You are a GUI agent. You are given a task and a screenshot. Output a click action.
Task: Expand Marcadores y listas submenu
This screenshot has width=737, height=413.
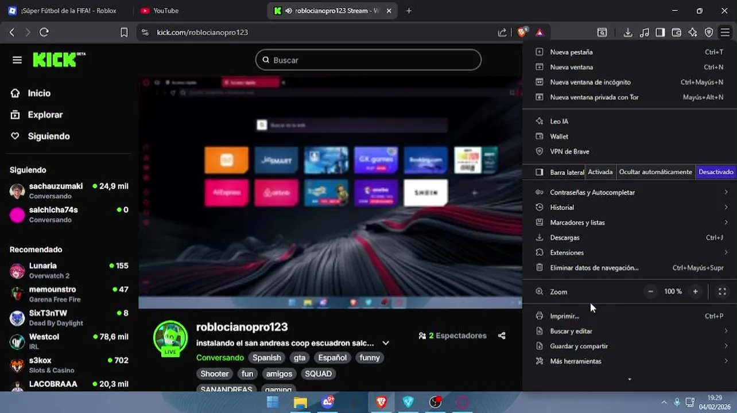coord(630,222)
